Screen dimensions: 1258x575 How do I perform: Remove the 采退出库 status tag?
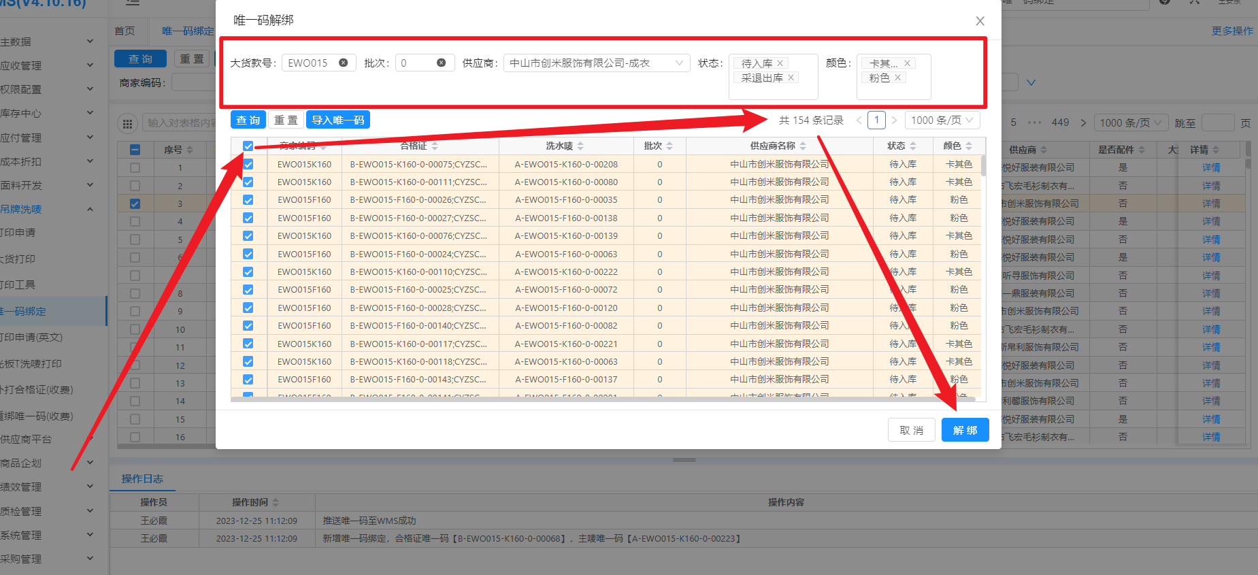pyautogui.click(x=791, y=78)
